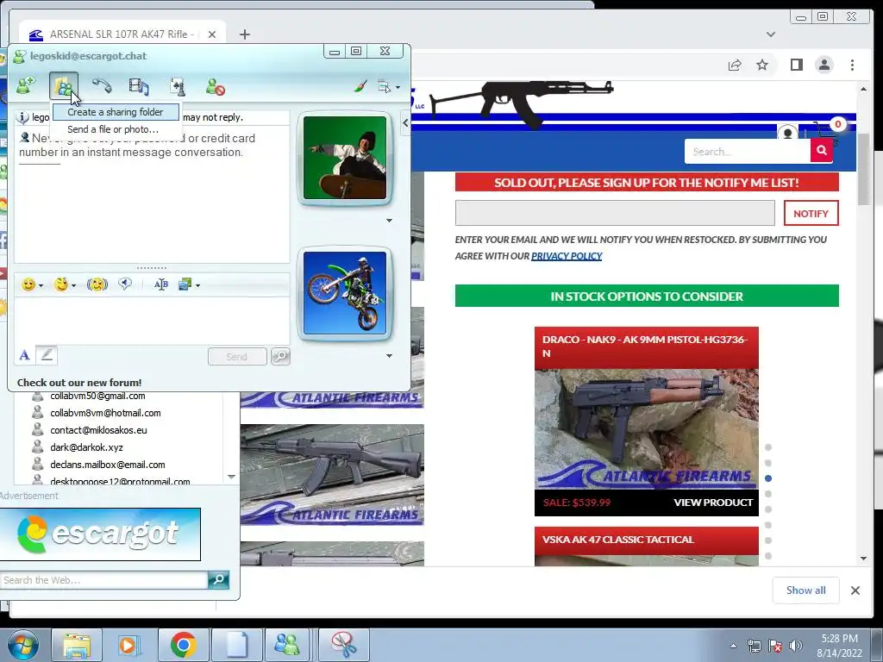Image resolution: width=883 pixels, height=662 pixels.
Task: Block this contact with the block icon
Action: (215, 87)
